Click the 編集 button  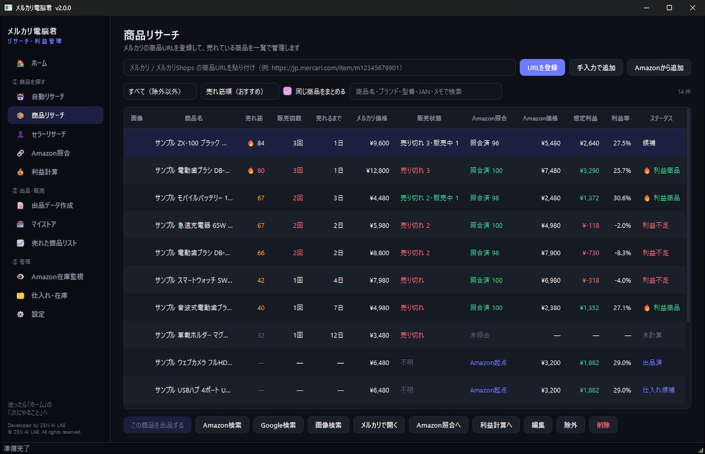click(538, 425)
